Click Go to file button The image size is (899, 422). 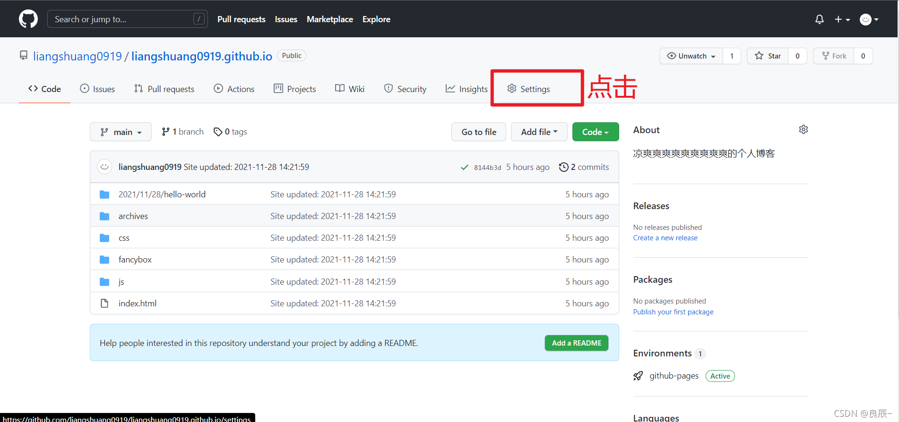tap(479, 132)
